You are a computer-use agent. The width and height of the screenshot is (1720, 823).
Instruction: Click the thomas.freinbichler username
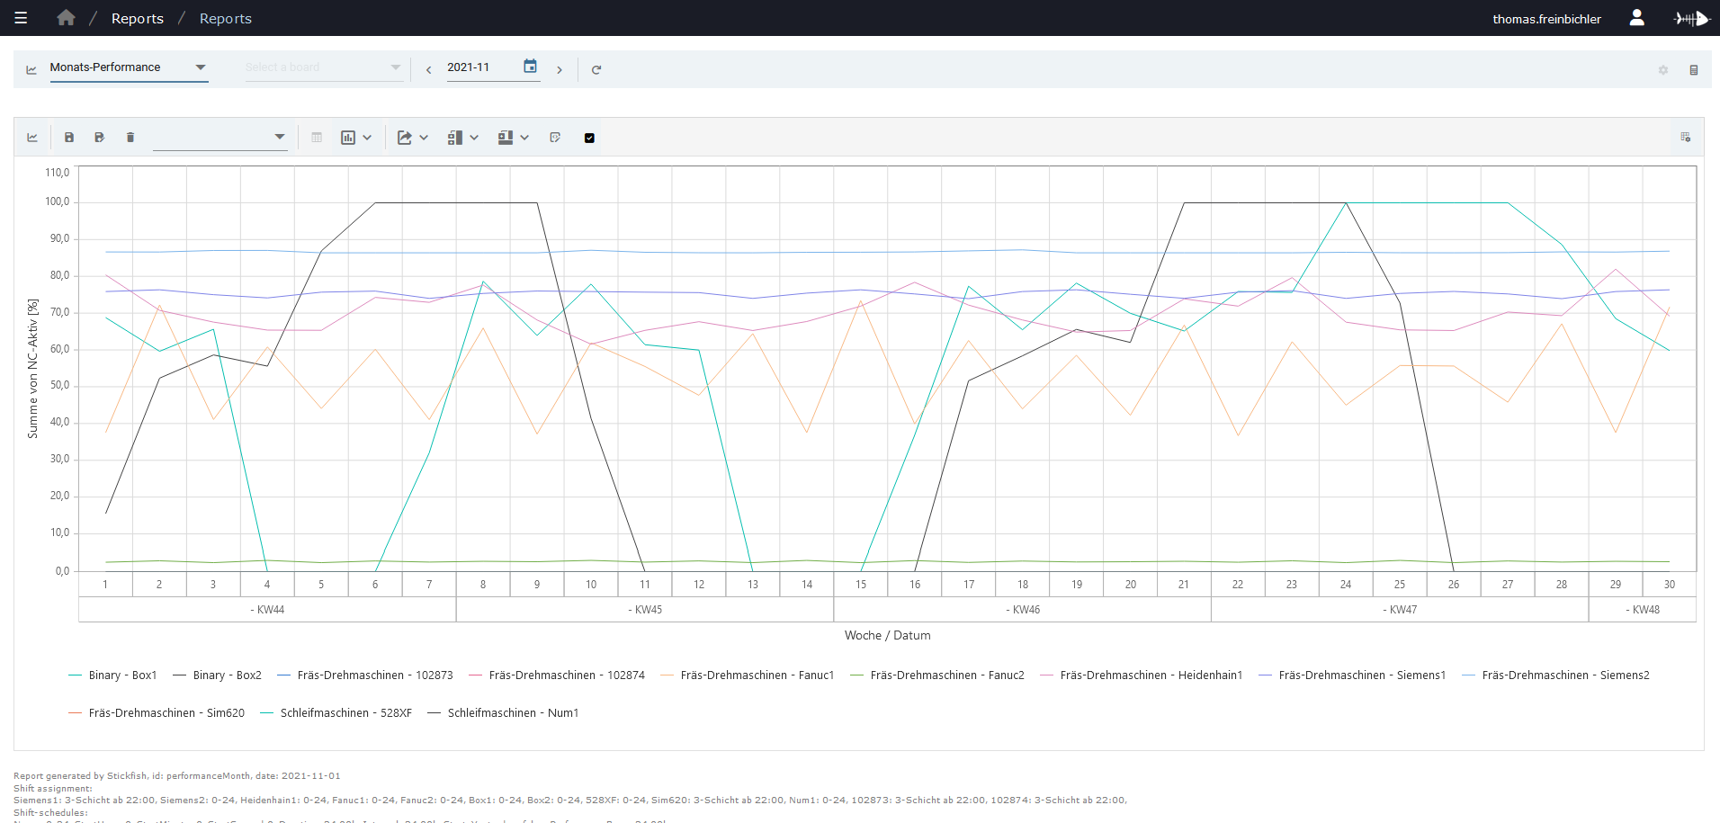click(1546, 19)
